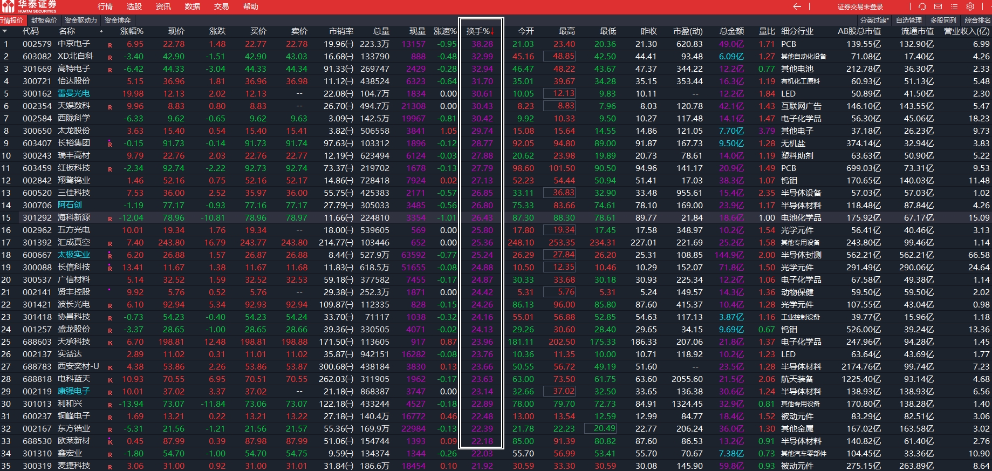Sort by the AB股总市值 column header
This screenshot has width=992, height=471.
859,31
